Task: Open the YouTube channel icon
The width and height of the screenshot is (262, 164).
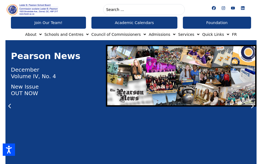Action: tap(233, 8)
